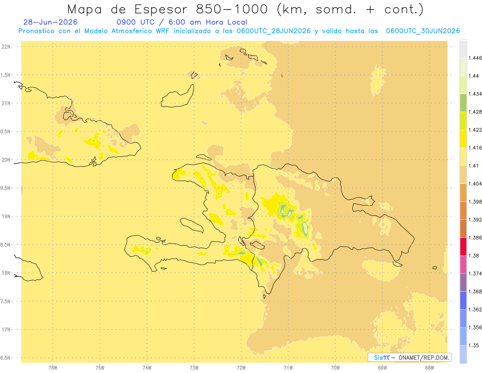The image size is (482, 373).
Task: Click the colorbar value 1.404
Action: pos(475,183)
